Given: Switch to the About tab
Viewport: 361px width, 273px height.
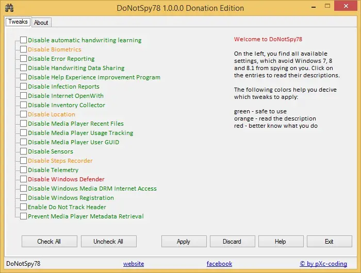Looking at the screenshot, I should (41, 23).
